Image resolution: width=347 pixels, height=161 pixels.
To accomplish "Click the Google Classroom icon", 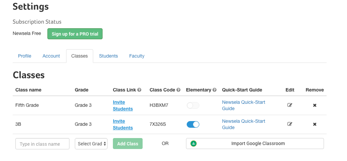I will tap(194, 144).
